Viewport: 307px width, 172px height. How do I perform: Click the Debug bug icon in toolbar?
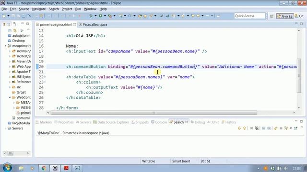click(x=91, y=16)
